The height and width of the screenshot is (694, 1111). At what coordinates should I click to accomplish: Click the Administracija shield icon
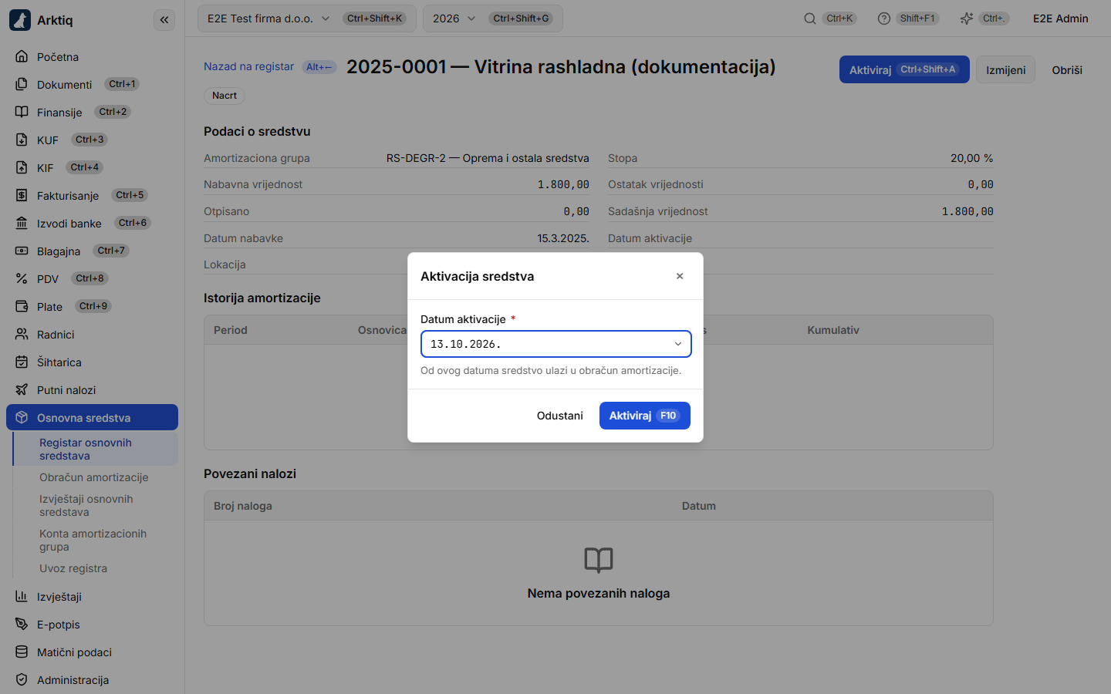point(22,679)
